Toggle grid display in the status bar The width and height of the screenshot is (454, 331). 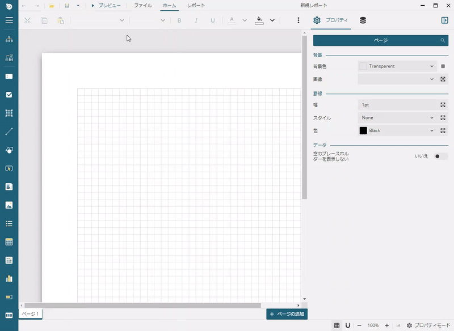(337, 325)
